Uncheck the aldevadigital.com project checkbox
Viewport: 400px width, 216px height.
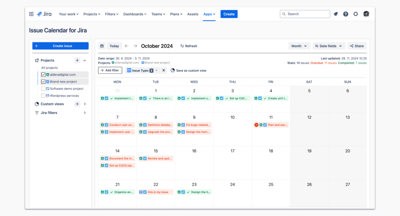43,75
